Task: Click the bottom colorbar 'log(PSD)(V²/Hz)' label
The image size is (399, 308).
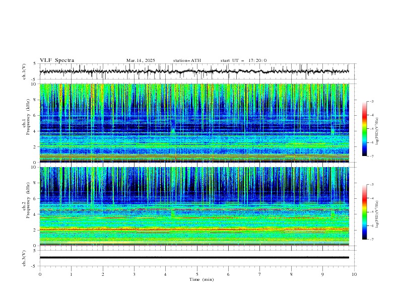Action: [x=377, y=214]
